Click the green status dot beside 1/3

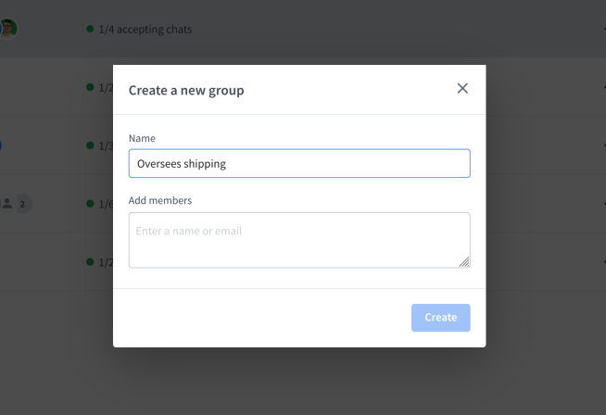tap(90, 145)
